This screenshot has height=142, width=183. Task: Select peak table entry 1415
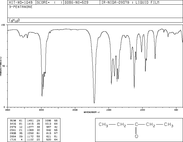click(30, 124)
